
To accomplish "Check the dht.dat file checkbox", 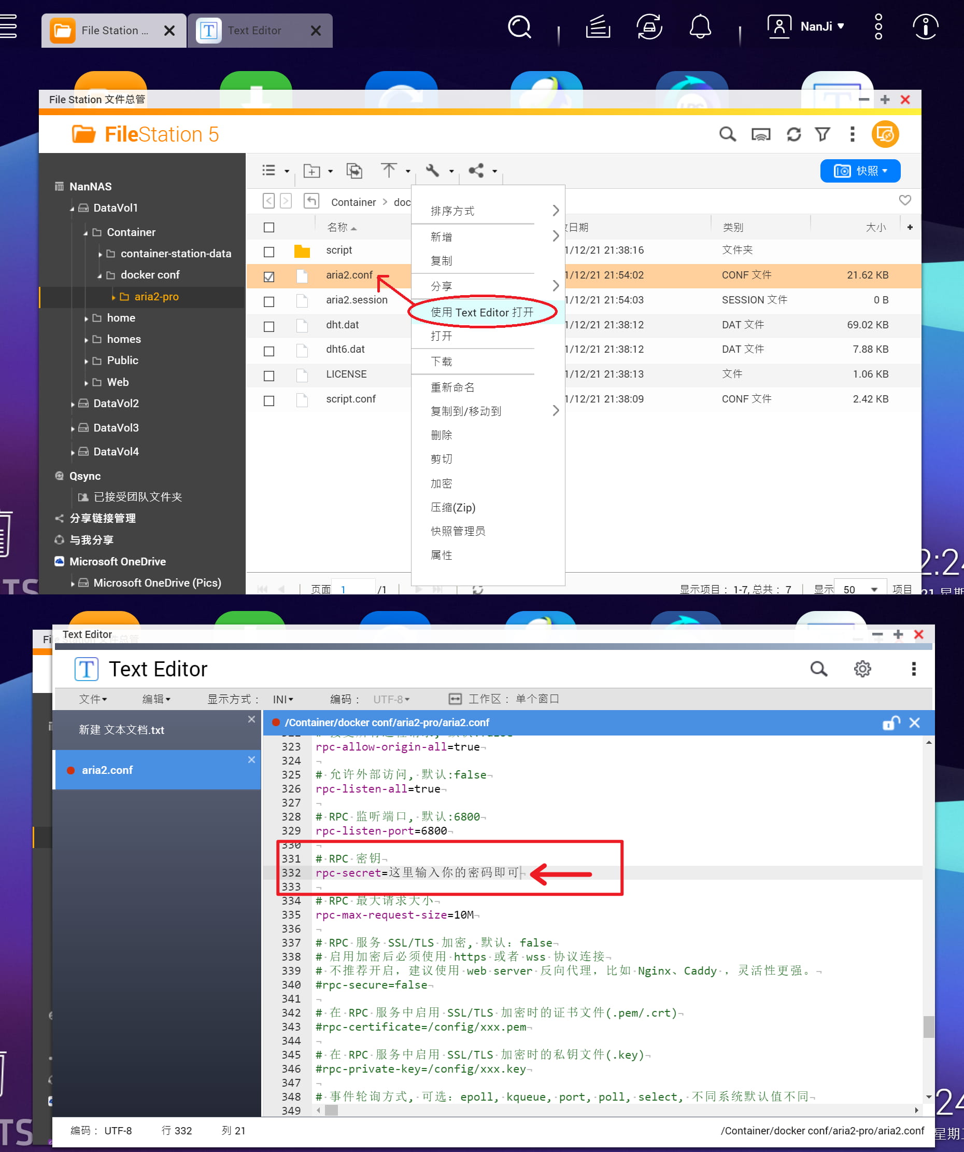I will pyautogui.click(x=268, y=326).
